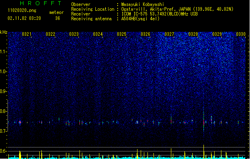Viewport: 250px width, 159px height.
Task: Click the 0327 time marker
Action: (x=169, y=34)
